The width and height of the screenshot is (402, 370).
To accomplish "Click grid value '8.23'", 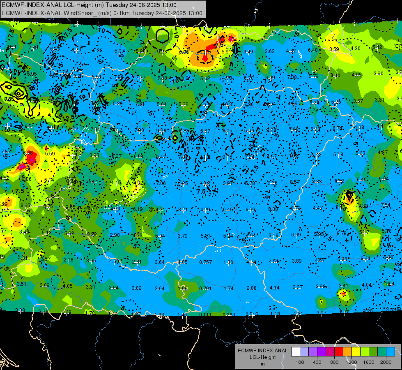I will (76, 50).
